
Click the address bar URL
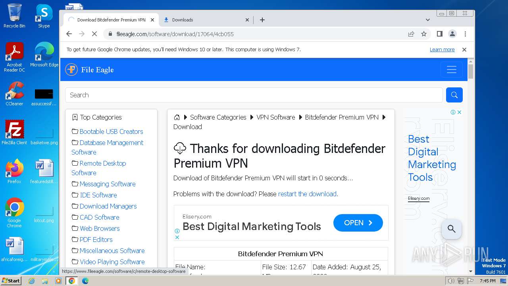175,34
